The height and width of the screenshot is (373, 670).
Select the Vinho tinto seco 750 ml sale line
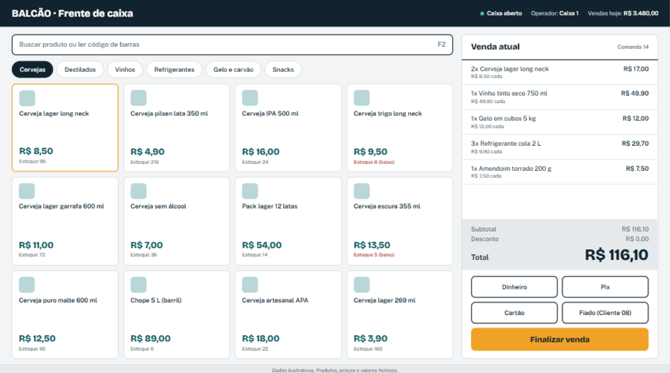pos(560,97)
